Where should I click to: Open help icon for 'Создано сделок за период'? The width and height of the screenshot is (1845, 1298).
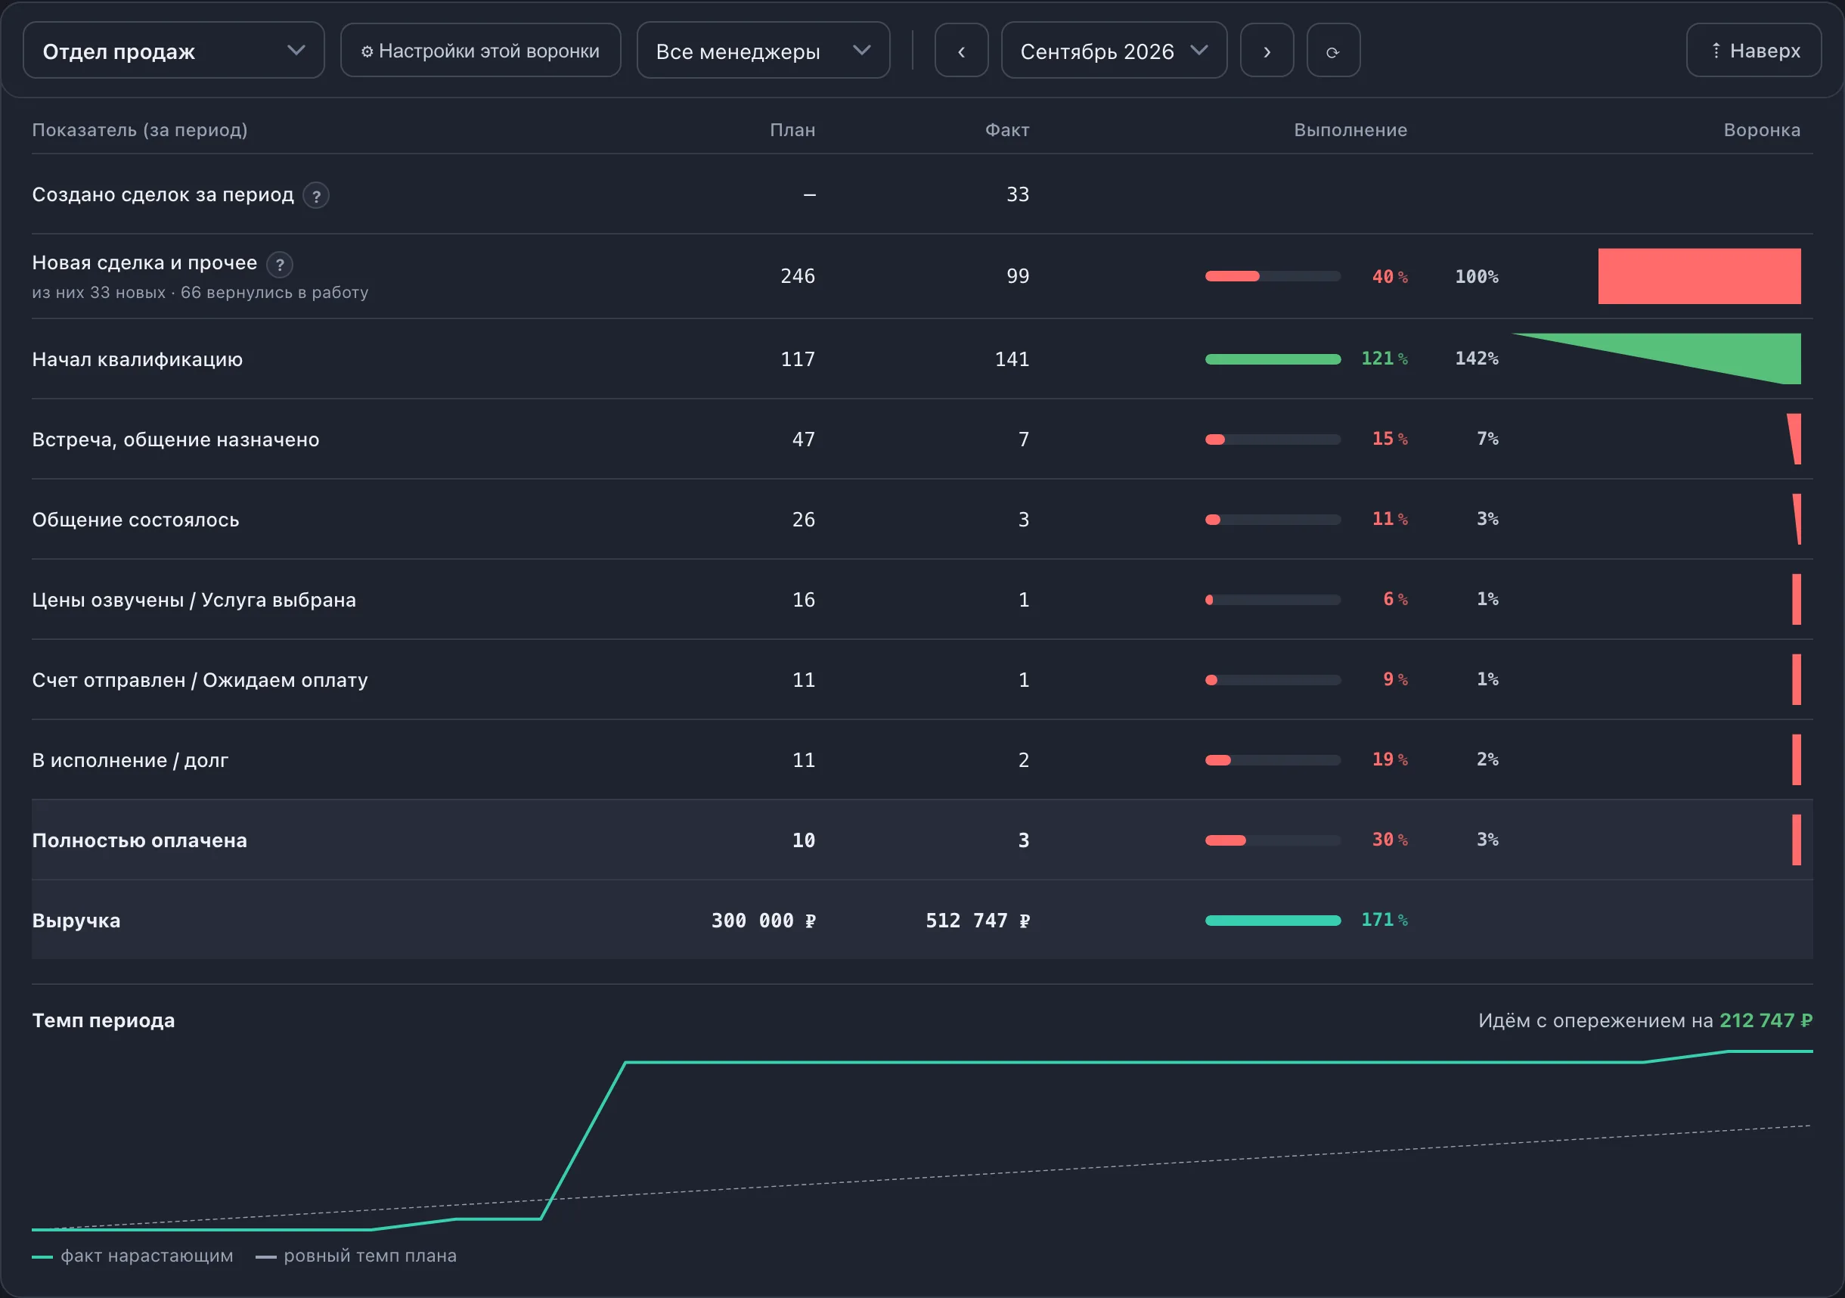tap(316, 195)
